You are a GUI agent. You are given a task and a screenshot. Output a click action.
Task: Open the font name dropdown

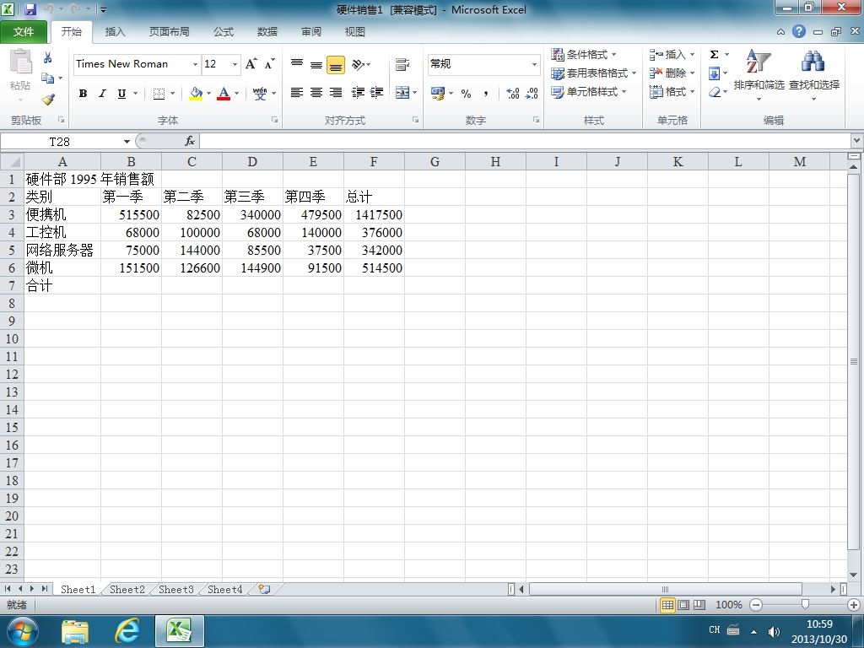click(195, 64)
